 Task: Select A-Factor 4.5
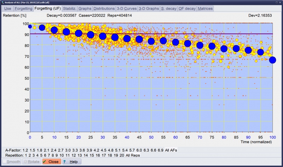[x=103, y=150]
